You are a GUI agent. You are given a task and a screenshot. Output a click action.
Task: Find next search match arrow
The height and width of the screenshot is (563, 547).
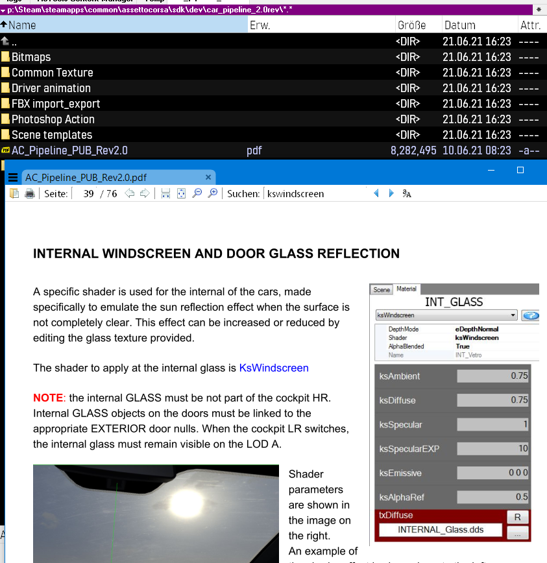(391, 193)
